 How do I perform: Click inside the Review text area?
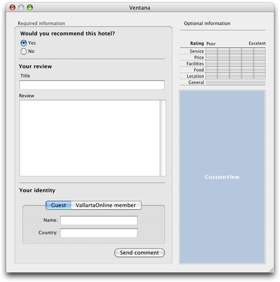[90, 138]
